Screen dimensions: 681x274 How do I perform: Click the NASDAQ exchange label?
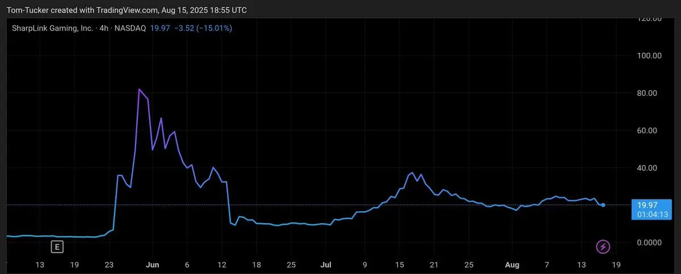pyautogui.click(x=131, y=28)
